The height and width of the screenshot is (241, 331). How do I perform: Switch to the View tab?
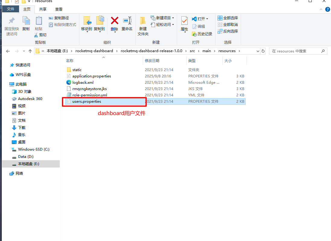tap(59, 9)
